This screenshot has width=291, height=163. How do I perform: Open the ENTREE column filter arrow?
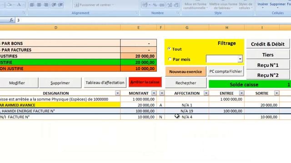pyautogui.click(x=241, y=93)
